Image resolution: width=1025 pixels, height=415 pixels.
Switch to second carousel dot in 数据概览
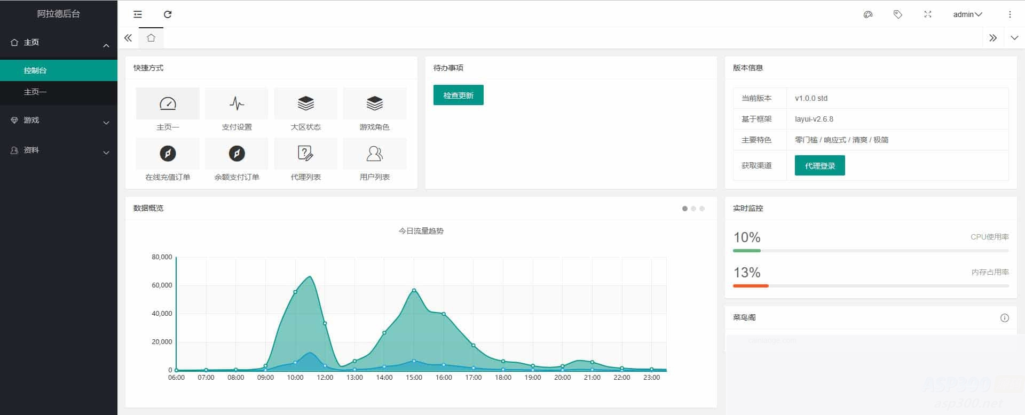[693, 209]
